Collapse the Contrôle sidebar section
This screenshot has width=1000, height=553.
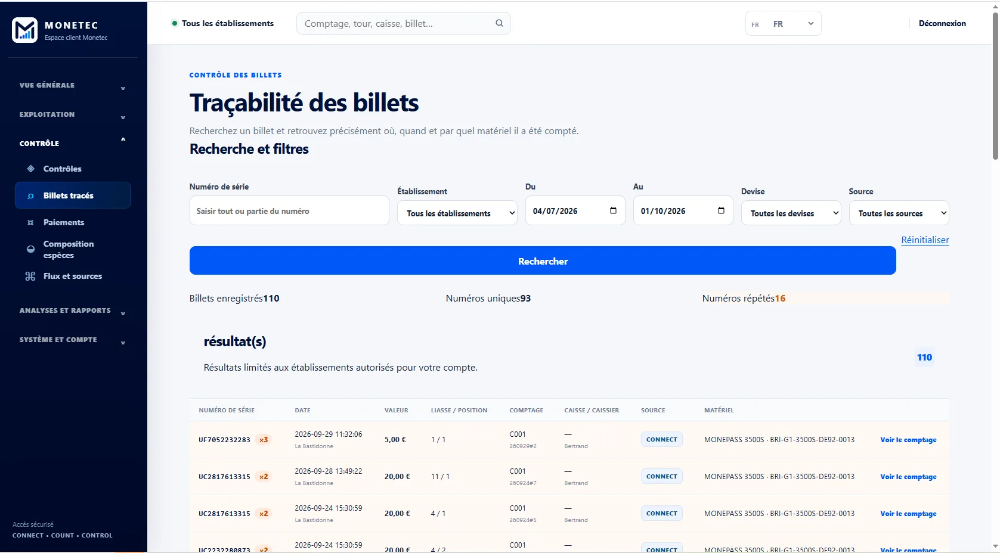(73, 143)
